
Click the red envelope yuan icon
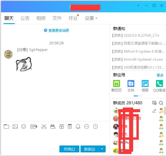click(70, 126)
